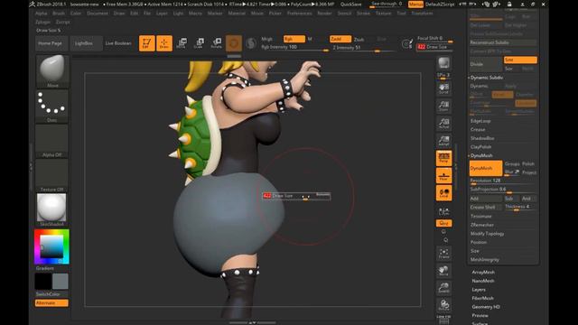The width and height of the screenshot is (578, 325).
Task: Toggle the XYZ rotation button
Action: [x=443, y=223]
